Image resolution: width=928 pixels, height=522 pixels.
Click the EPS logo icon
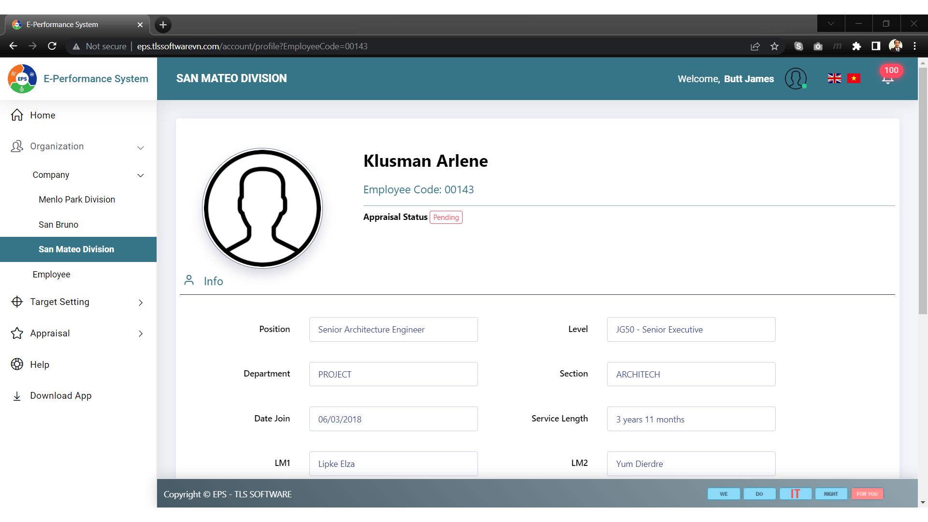(x=22, y=79)
